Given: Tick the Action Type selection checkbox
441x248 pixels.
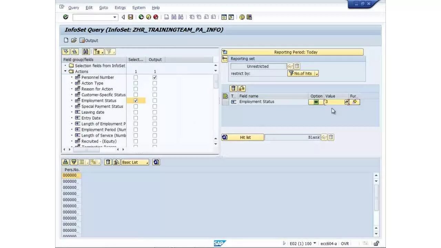Looking at the screenshot, I should (136, 83).
